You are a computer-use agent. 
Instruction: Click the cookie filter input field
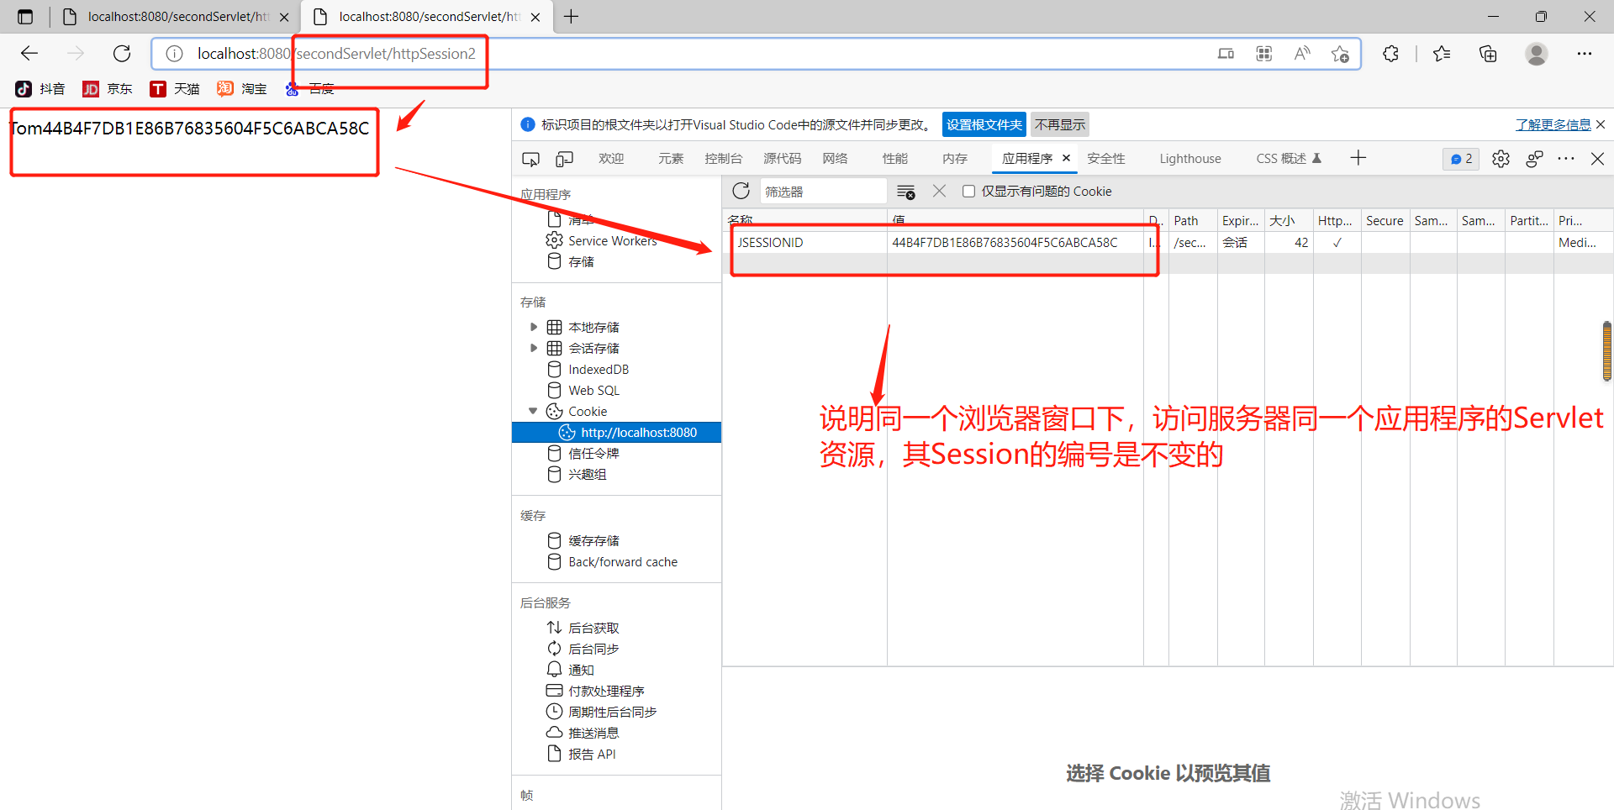823,192
